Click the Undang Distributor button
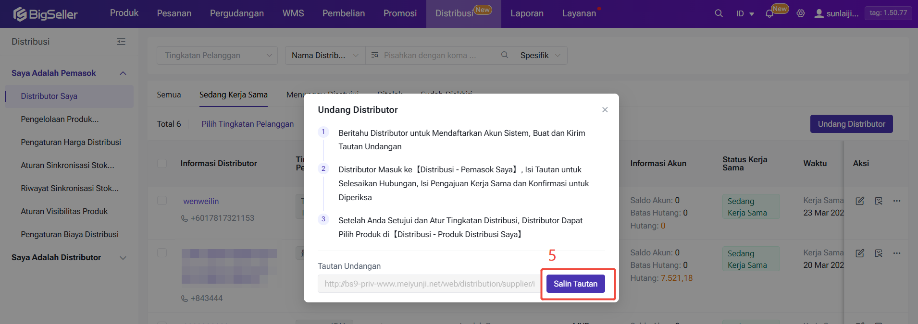This screenshot has width=918, height=324. tap(851, 124)
